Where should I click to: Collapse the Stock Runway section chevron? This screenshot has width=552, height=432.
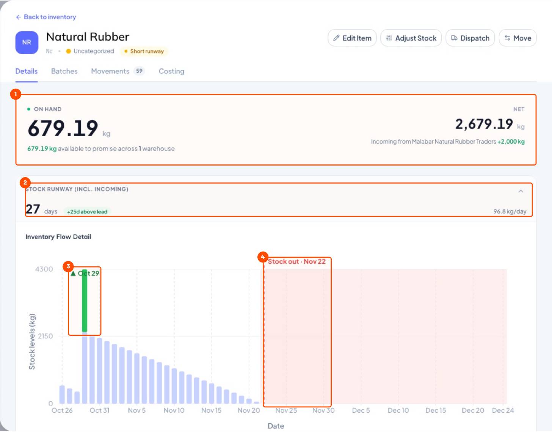[x=521, y=191]
